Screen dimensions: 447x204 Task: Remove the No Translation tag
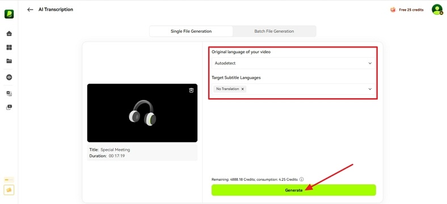pos(243,89)
